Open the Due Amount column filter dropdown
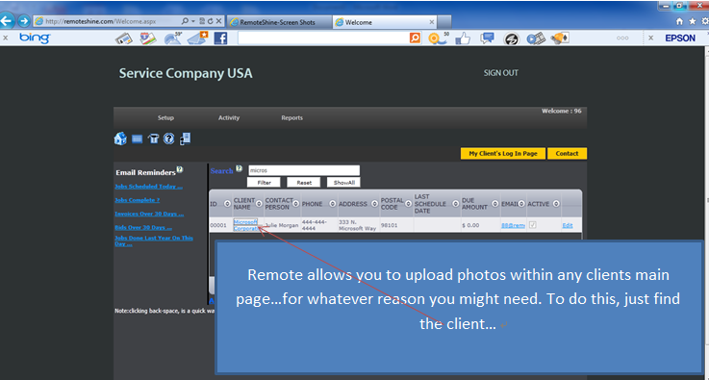 [495, 204]
